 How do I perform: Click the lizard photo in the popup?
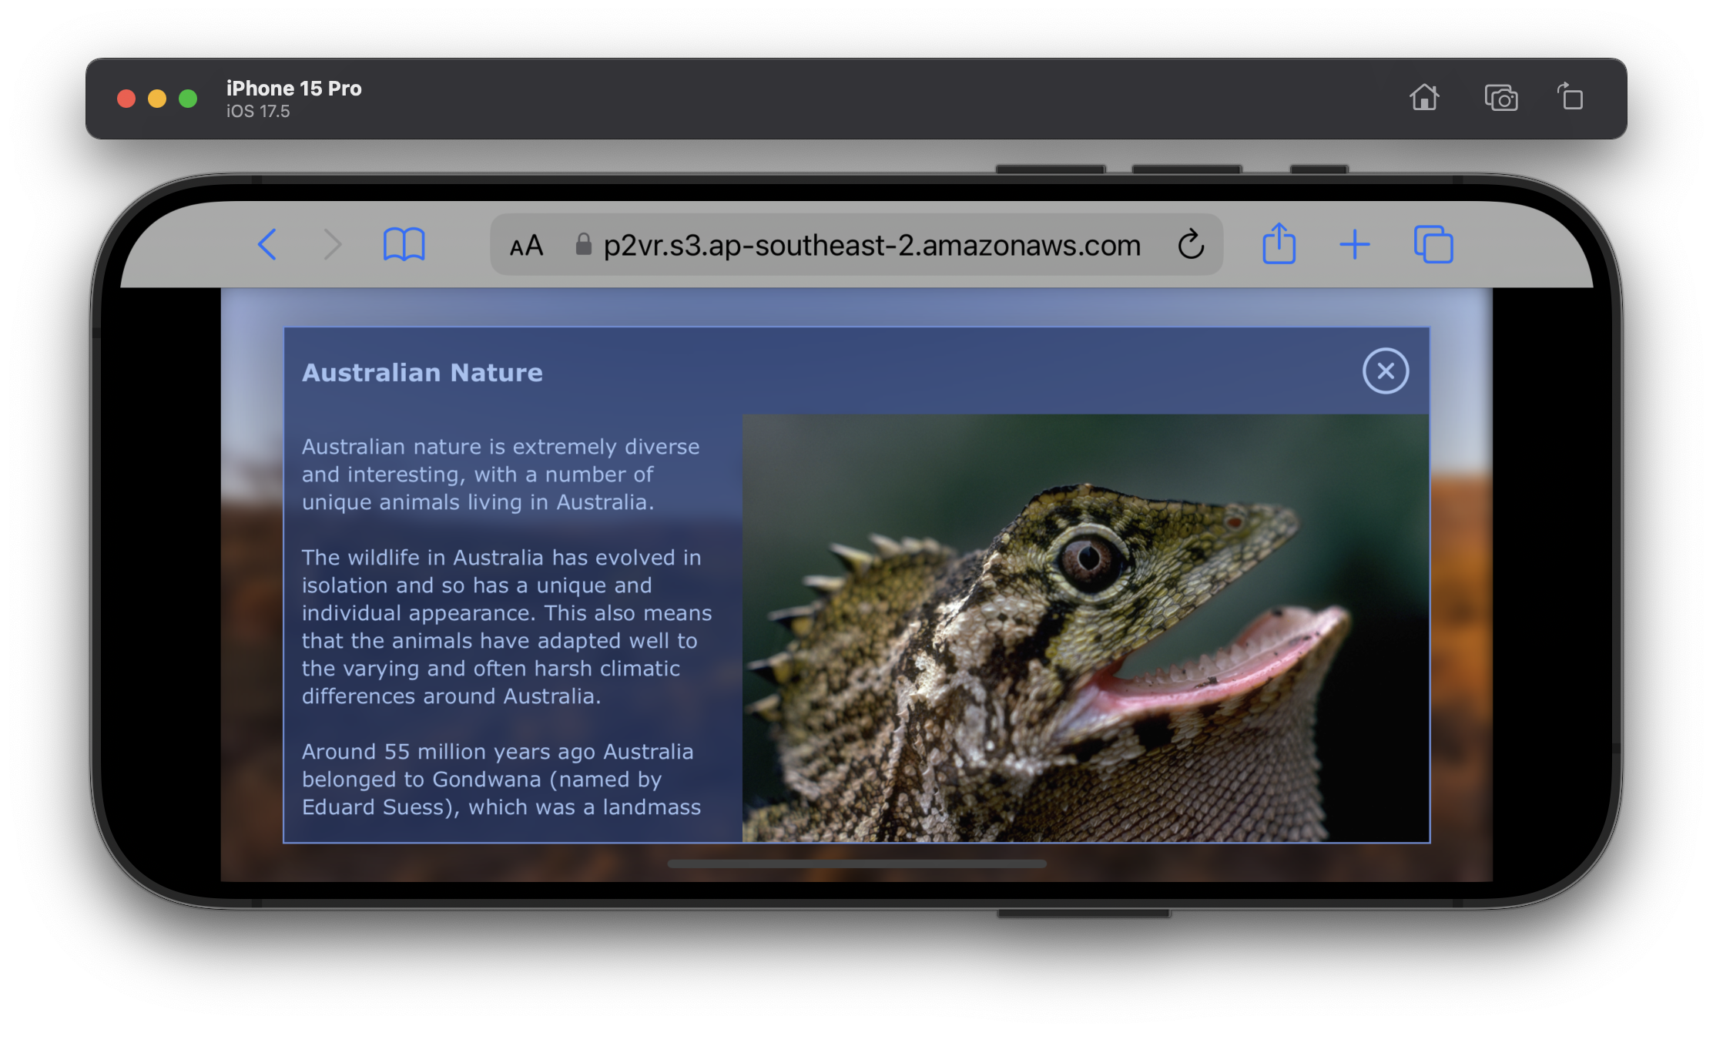pyautogui.click(x=1084, y=628)
